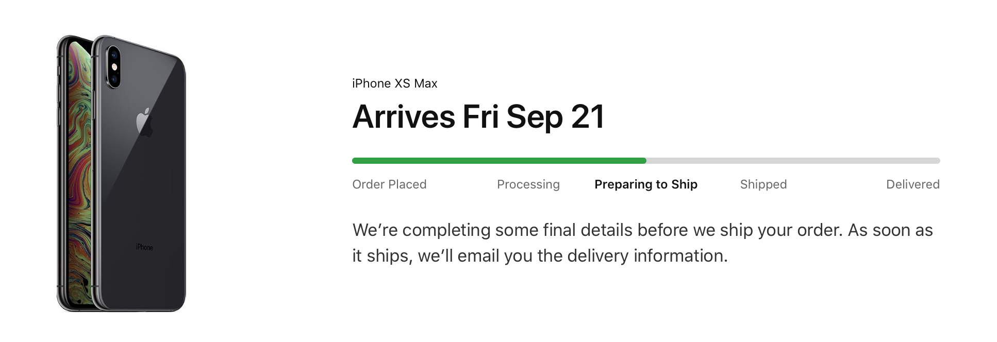Image resolution: width=997 pixels, height=342 pixels.
Task: Click the iPhone text on phone back
Action: click(144, 247)
